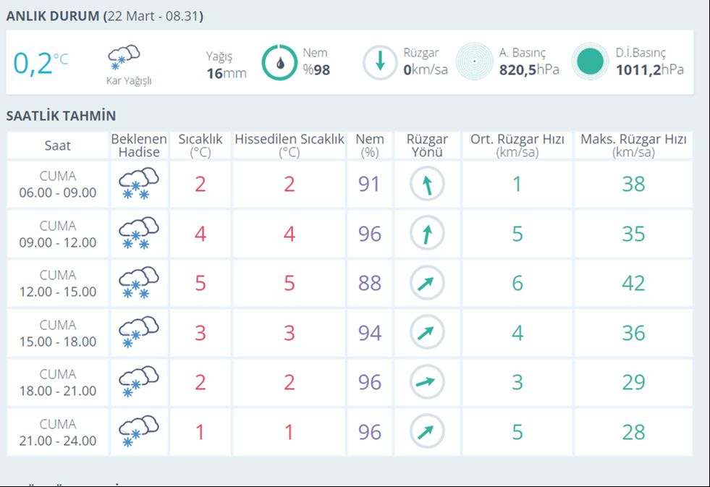Click the current Rüzgar down-arrow icon
This screenshot has width=710, height=487.
(x=380, y=62)
